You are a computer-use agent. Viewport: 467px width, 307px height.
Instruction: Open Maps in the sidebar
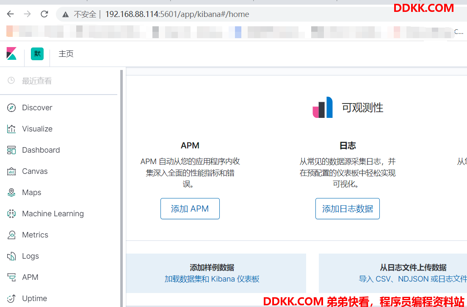click(x=32, y=193)
